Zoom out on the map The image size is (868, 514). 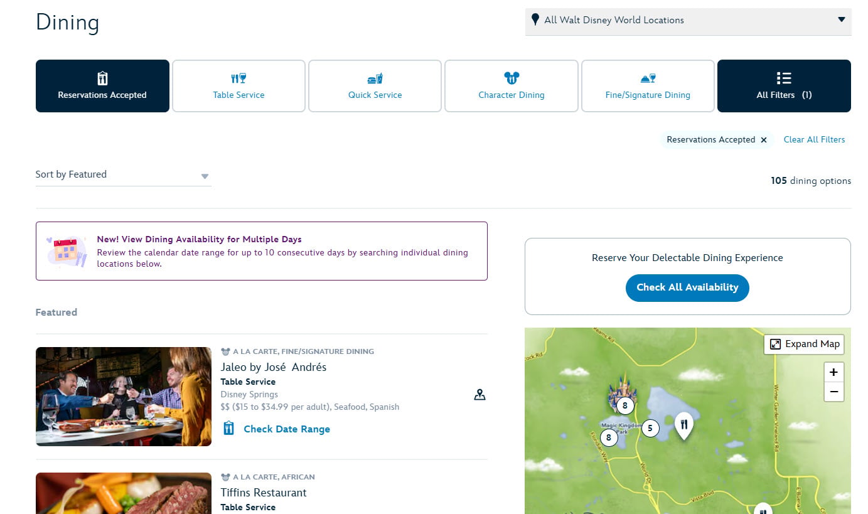click(x=833, y=392)
